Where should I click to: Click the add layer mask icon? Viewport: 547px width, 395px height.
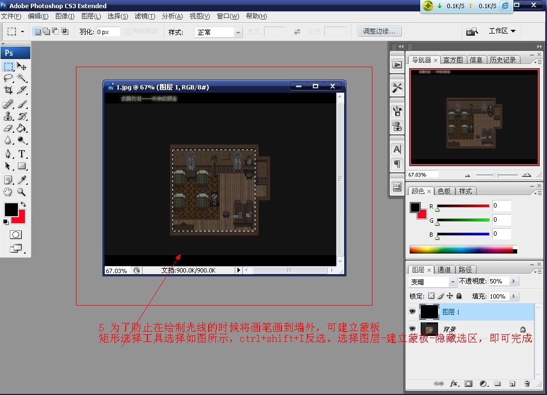point(468,384)
